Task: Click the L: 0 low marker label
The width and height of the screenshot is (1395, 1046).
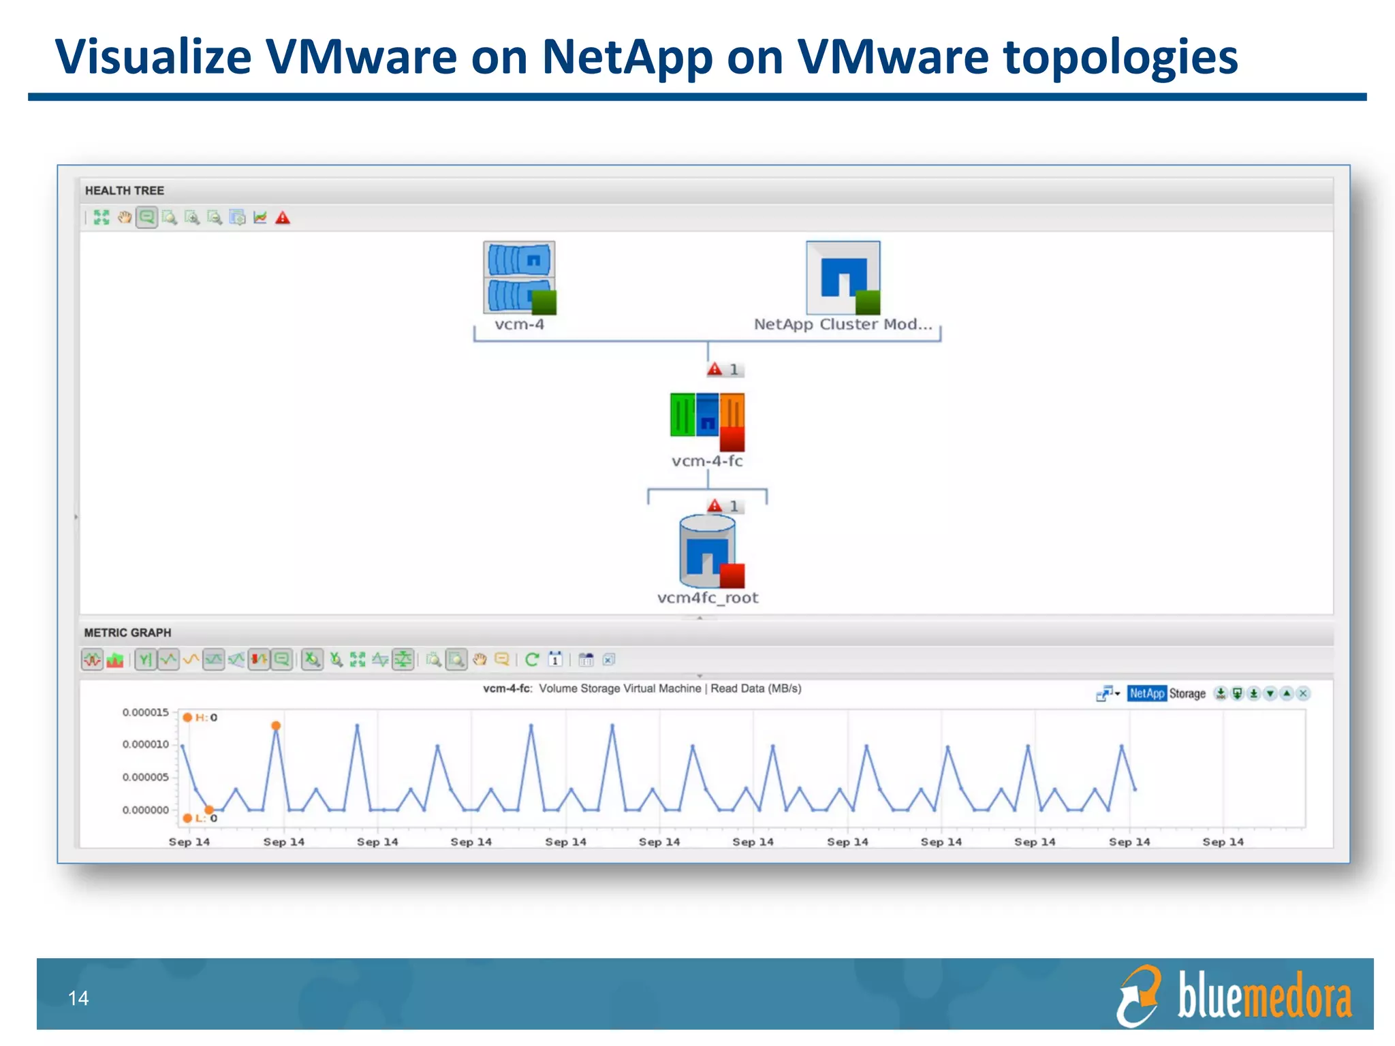Action: (x=200, y=818)
